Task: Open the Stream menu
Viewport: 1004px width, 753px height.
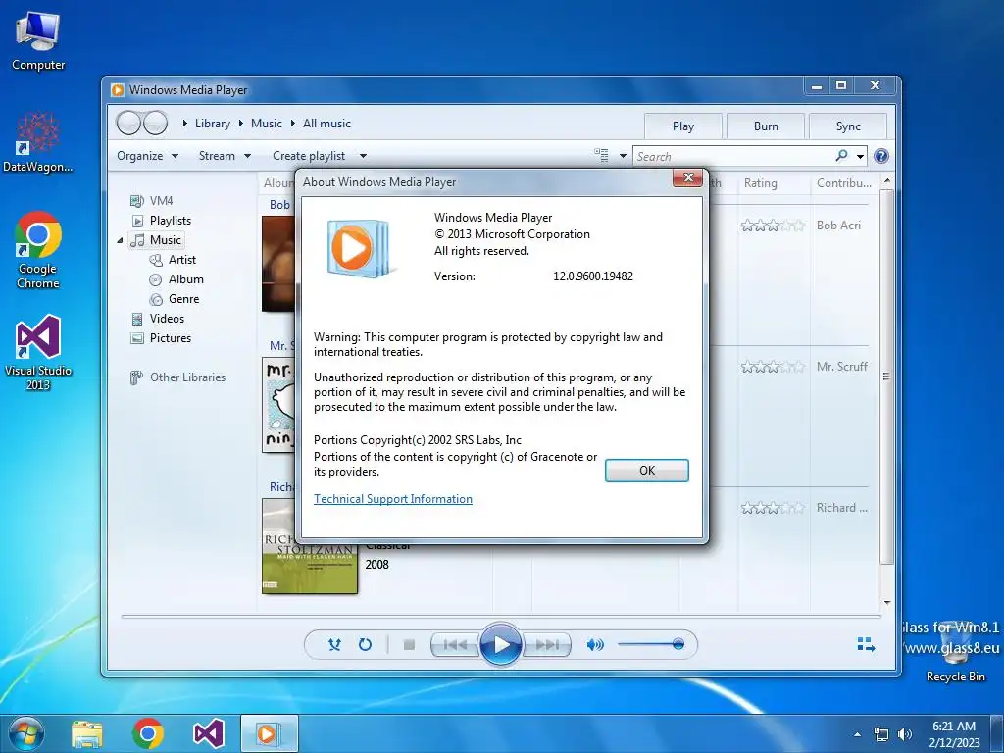Action: click(225, 156)
